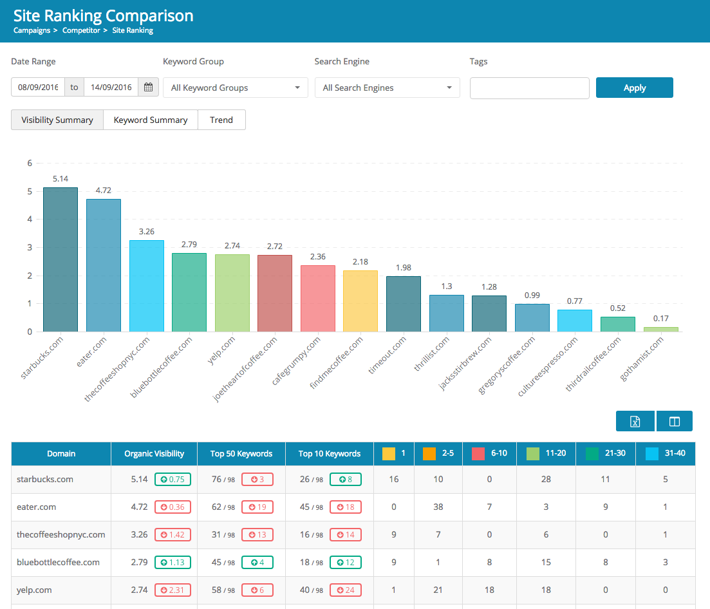This screenshot has height=609, width=710.
Task: Click starbucks.com green 0.75 visibility change badge
Action: tap(173, 480)
